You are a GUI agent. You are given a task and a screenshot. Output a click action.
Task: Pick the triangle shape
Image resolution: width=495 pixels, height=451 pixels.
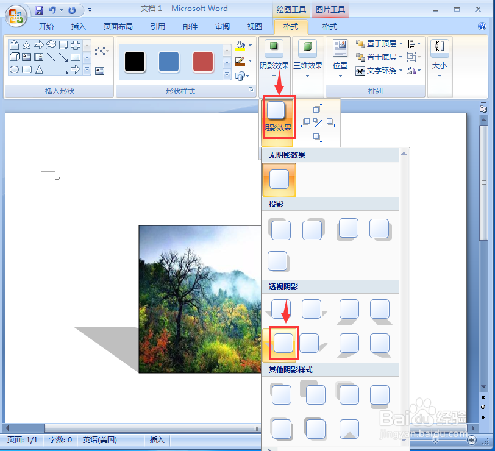pos(39,69)
